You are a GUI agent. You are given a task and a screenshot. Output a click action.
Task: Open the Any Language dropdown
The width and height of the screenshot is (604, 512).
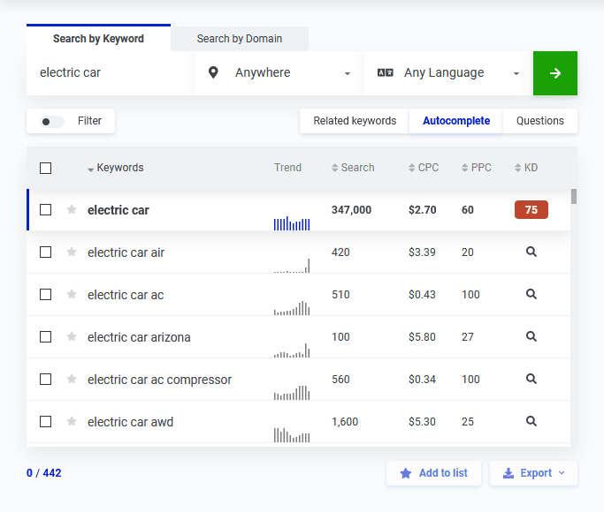[448, 72]
